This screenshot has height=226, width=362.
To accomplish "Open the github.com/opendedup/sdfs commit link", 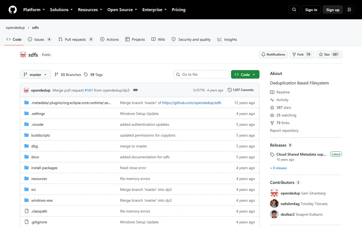I will point(192,102).
